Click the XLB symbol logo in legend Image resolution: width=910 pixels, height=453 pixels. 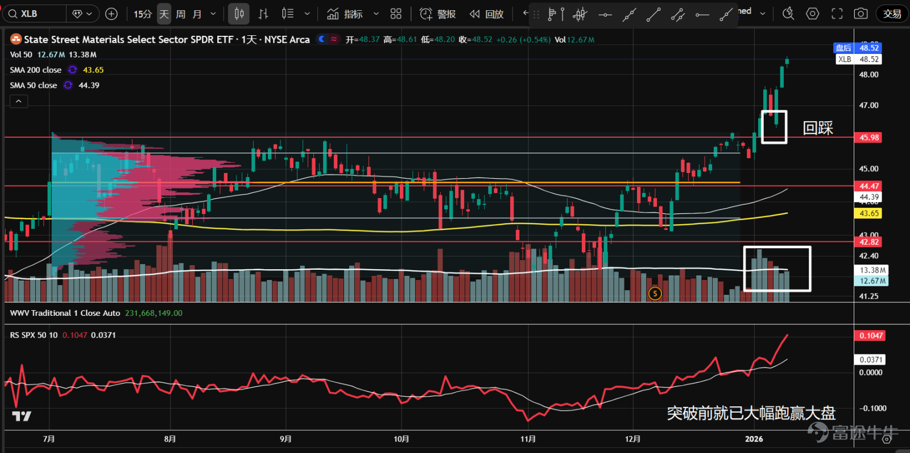click(x=16, y=39)
